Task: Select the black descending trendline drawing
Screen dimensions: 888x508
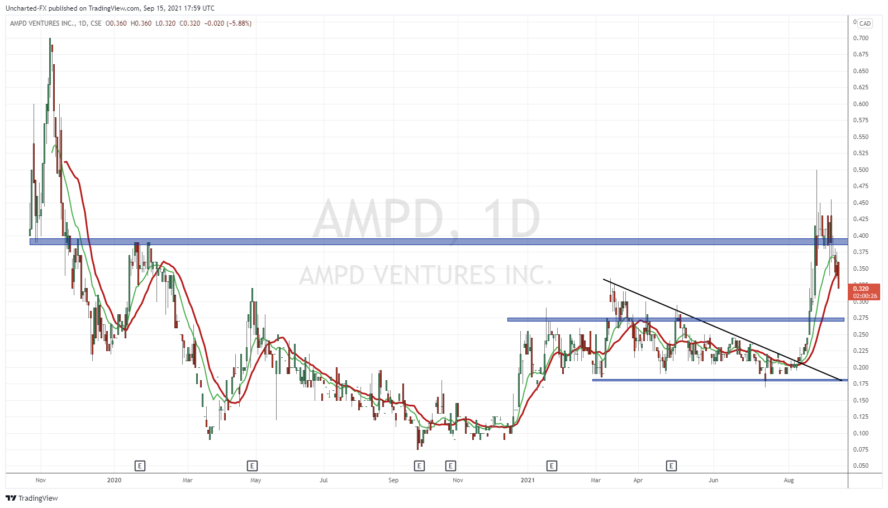Action: pos(723,330)
